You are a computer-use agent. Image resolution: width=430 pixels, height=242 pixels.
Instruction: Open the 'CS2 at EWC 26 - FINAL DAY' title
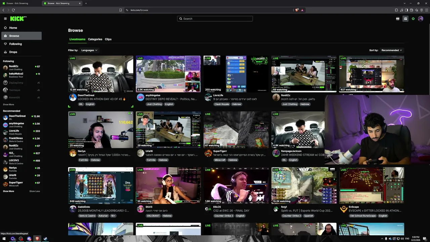click(231, 211)
